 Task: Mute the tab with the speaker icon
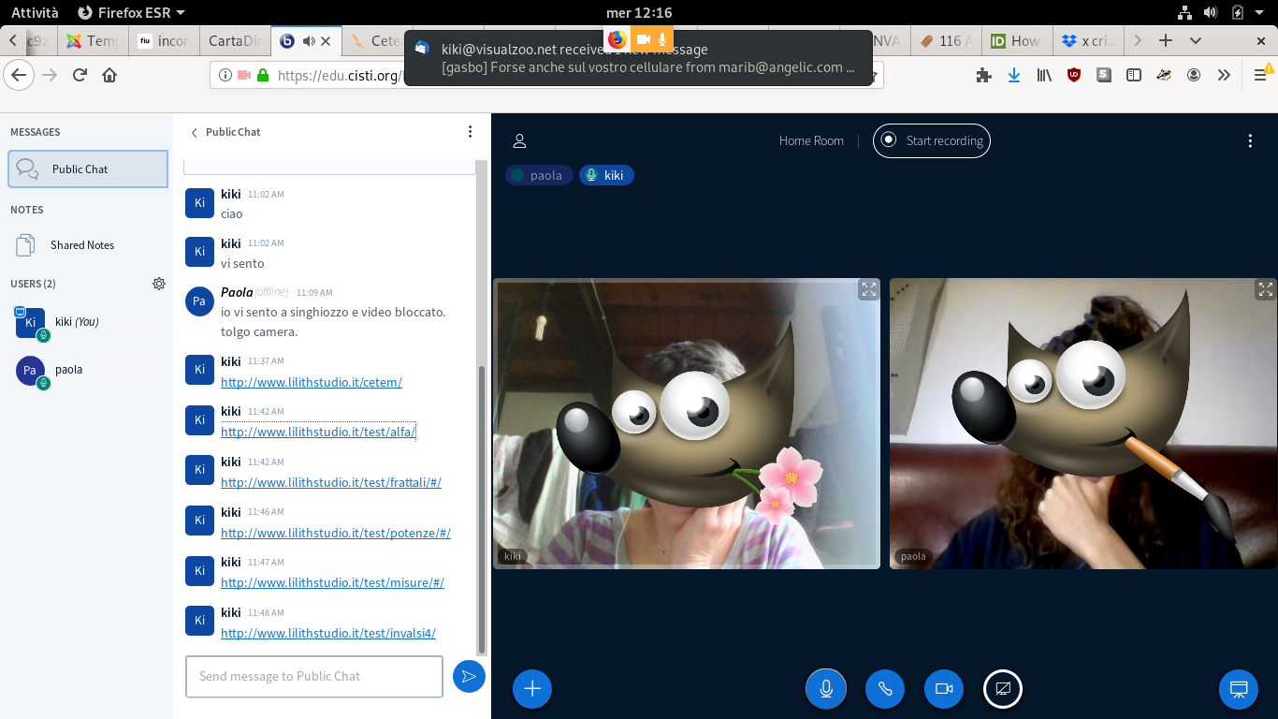tap(309, 41)
